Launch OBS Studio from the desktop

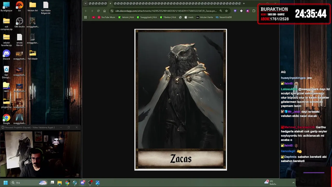point(19,23)
